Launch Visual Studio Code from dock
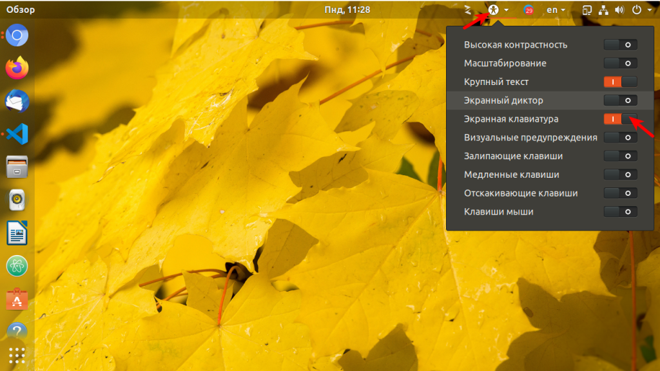660x371 pixels. [x=17, y=134]
